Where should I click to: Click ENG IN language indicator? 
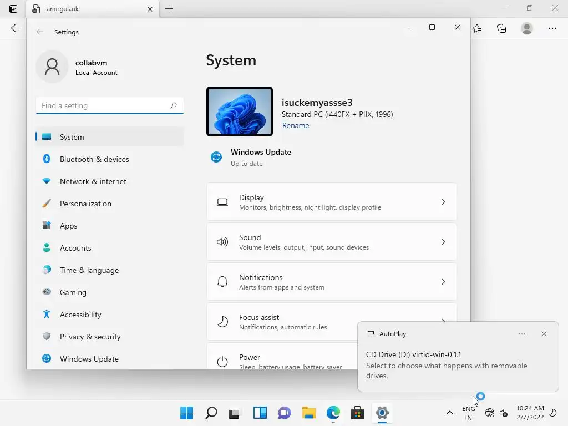pos(468,413)
